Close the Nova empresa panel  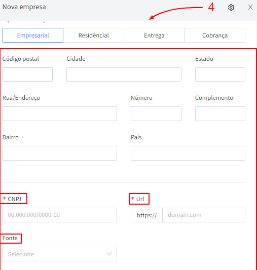pos(250,7)
